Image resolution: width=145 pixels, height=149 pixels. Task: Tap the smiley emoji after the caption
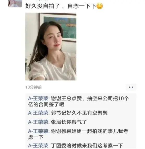tap(100, 6)
